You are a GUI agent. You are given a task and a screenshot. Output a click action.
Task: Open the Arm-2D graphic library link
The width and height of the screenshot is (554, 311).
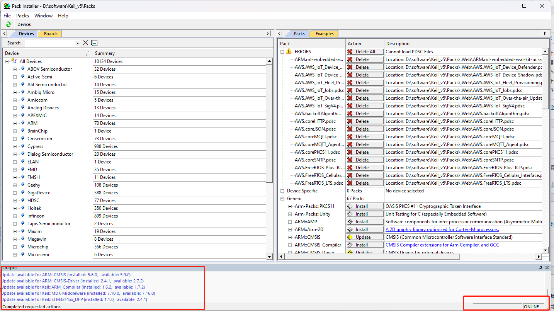coord(442,229)
